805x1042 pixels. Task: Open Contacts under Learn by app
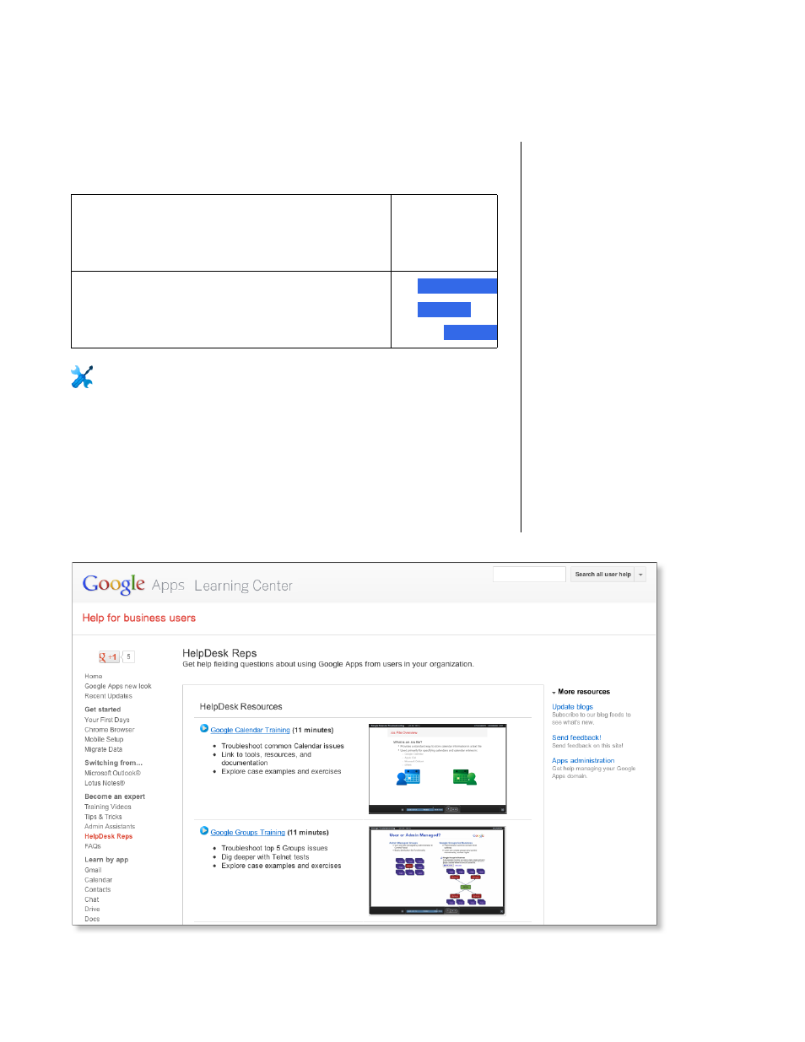point(98,889)
